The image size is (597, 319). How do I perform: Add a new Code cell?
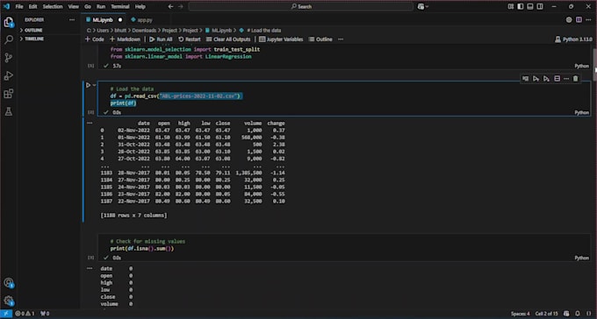(x=95, y=39)
